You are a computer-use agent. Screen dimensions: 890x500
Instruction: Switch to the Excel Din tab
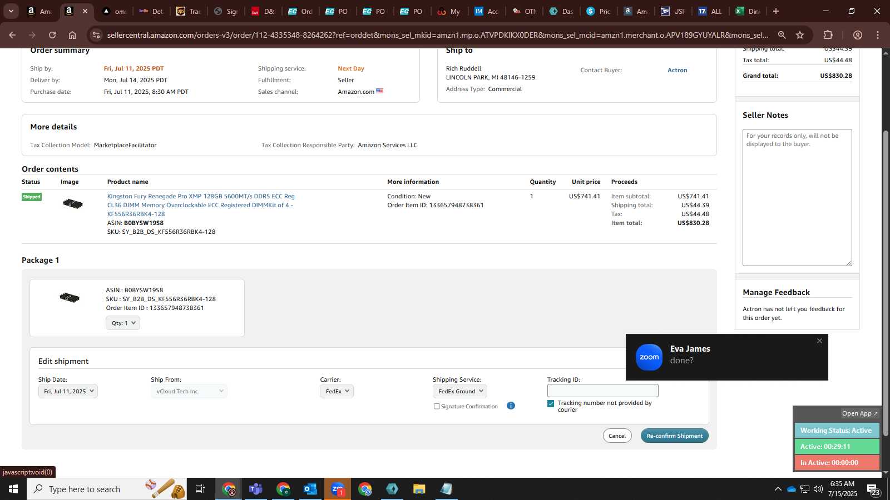[747, 11]
